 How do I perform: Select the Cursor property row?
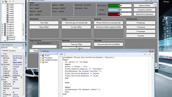(12, 67)
